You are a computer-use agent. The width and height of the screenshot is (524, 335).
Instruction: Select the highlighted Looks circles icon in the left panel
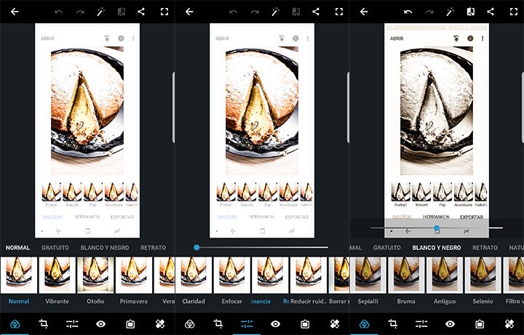coord(15,323)
